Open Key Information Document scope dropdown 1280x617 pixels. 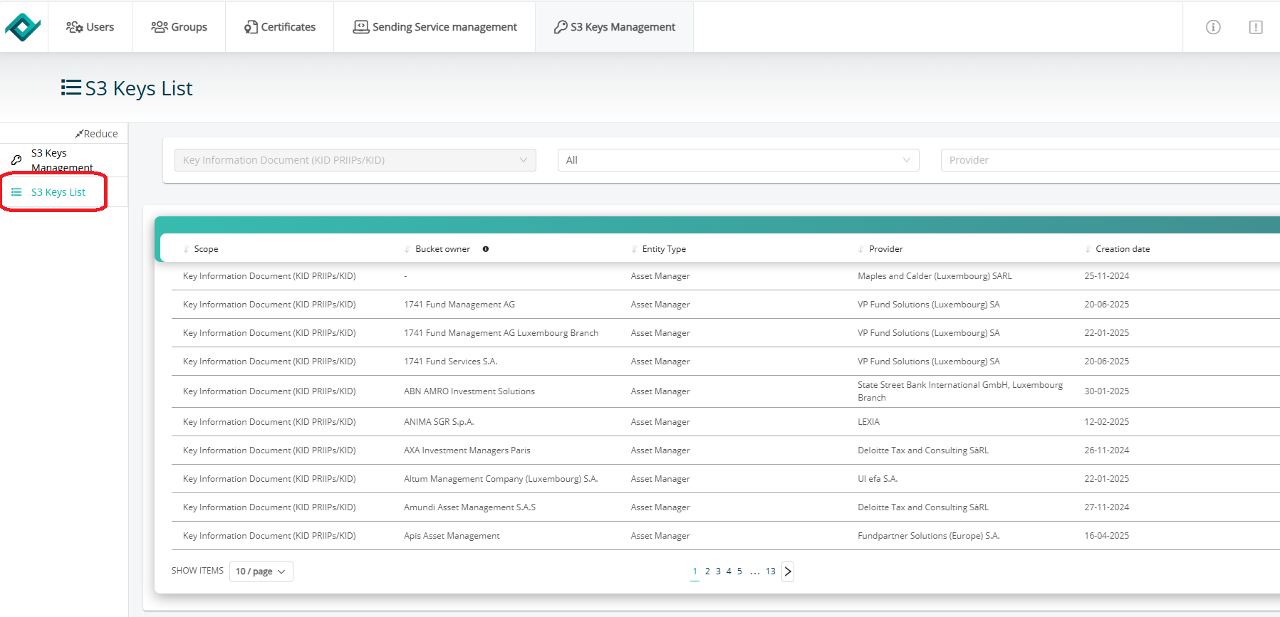355,160
